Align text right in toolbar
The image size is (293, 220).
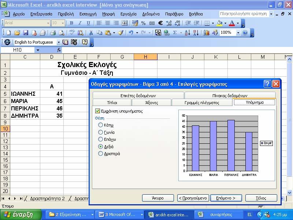point(116,23)
